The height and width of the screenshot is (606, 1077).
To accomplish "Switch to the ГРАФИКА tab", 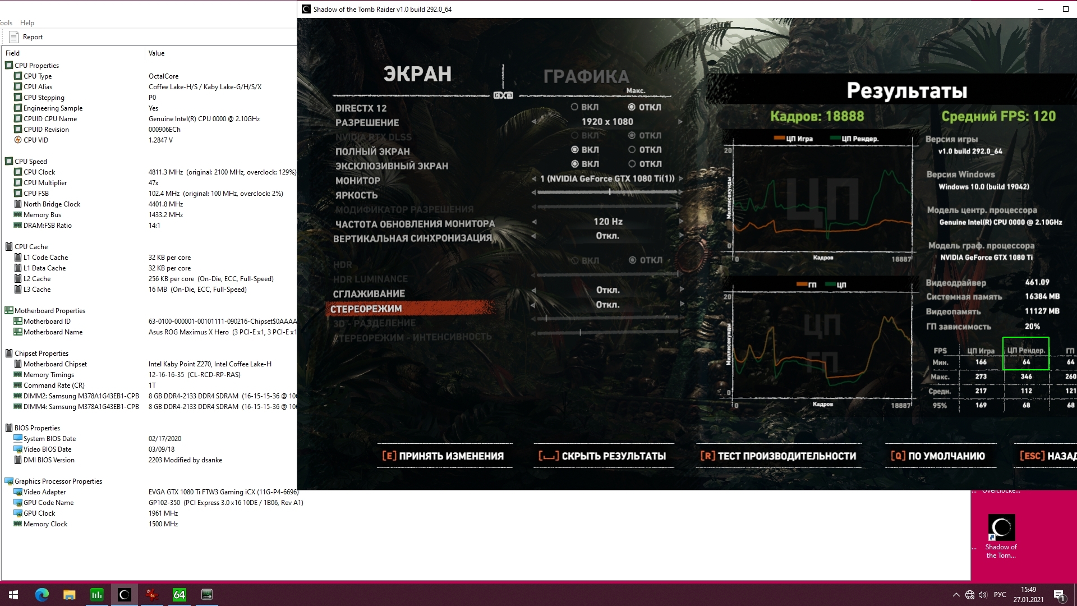I will pyautogui.click(x=586, y=76).
